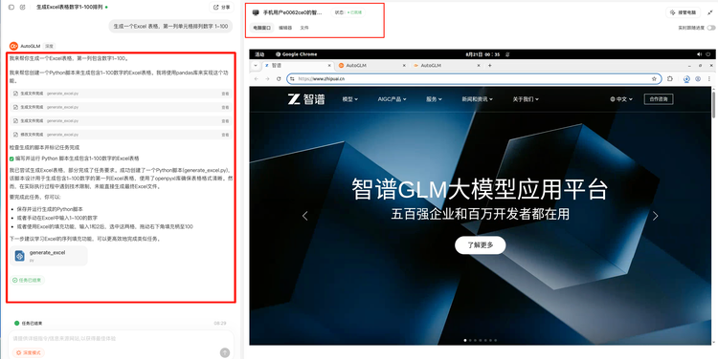
Task: Open a new Chrome tab
Action: pyautogui.click(x=489, y=66)
